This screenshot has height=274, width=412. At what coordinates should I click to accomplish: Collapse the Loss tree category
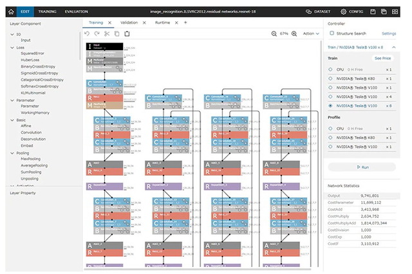pos(12,48)
